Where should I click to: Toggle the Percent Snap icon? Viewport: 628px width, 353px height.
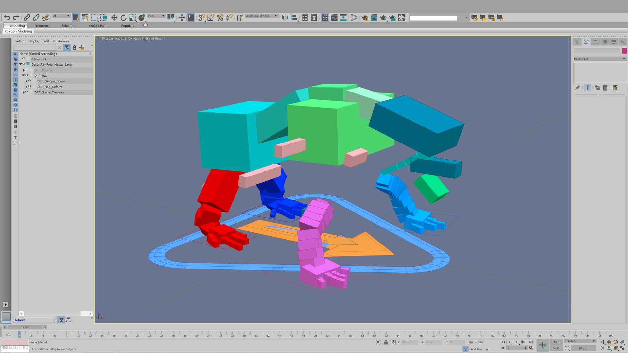(220, 18)
